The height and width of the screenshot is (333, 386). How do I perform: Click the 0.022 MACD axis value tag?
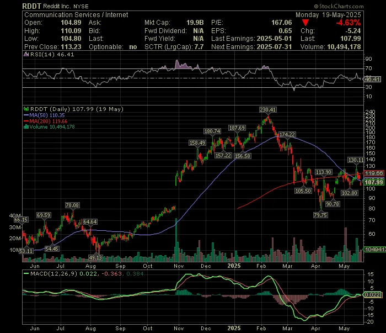click(372, 295)
